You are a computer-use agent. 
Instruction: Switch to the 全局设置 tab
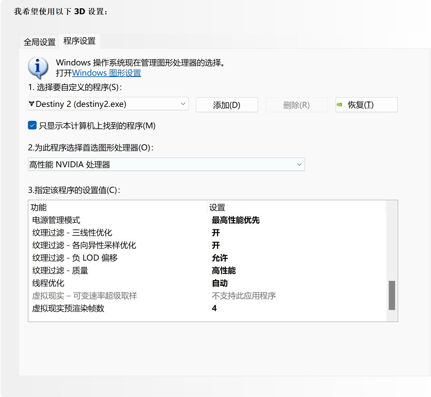39,42
